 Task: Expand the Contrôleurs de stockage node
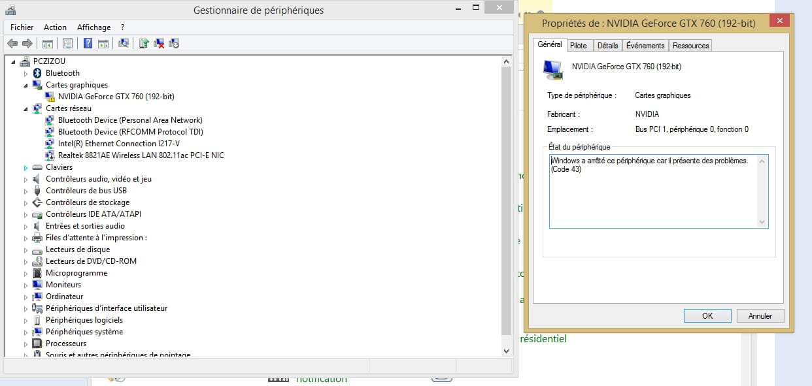(26, 202)
